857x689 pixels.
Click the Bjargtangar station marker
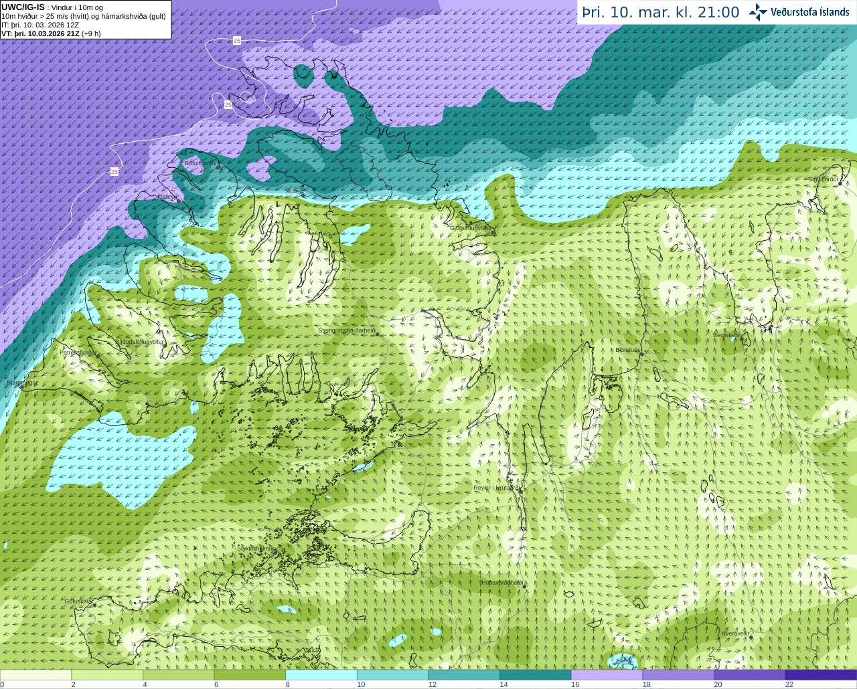pyautogui.click(x=21, y=385)
